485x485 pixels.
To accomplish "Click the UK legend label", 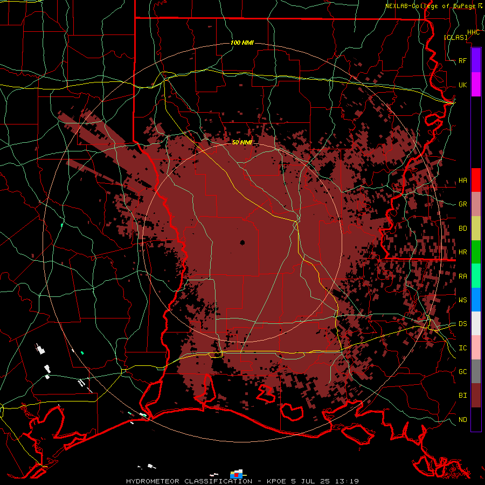I will pyautogui.click(x=462, y=85).
